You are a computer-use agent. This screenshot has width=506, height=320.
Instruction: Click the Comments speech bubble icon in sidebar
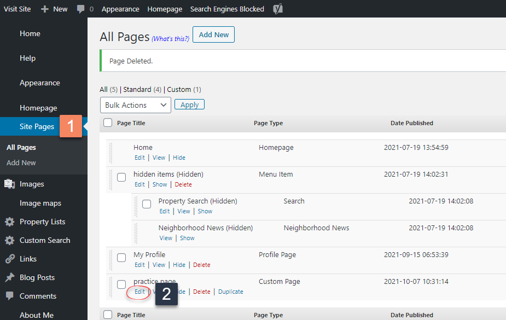coord(9,296)
